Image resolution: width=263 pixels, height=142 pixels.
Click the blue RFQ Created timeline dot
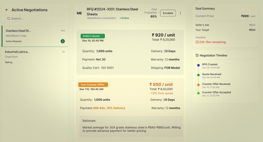tap(198, 65)
